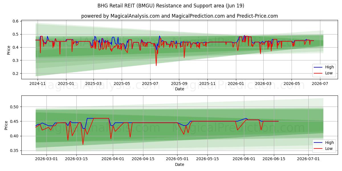Click the '2026-03-15' date tick label
The height and width of the screenshot is (171, 342).
[x=76, y=159]
